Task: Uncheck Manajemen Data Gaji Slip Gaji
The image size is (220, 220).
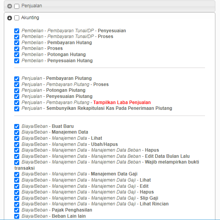Action: [x=17, y=198]
